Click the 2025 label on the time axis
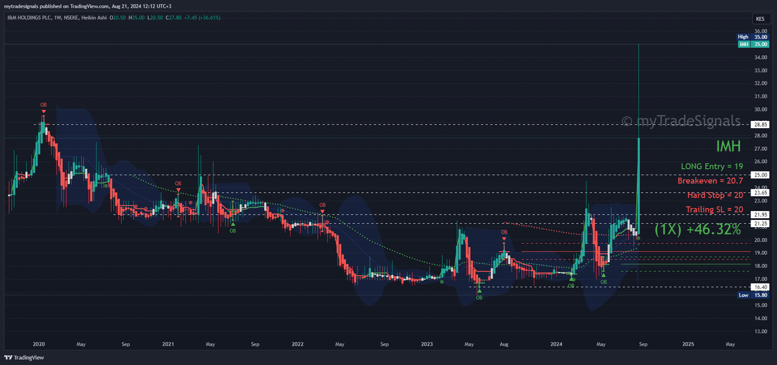The image size is (777, 365). point(688,345)
